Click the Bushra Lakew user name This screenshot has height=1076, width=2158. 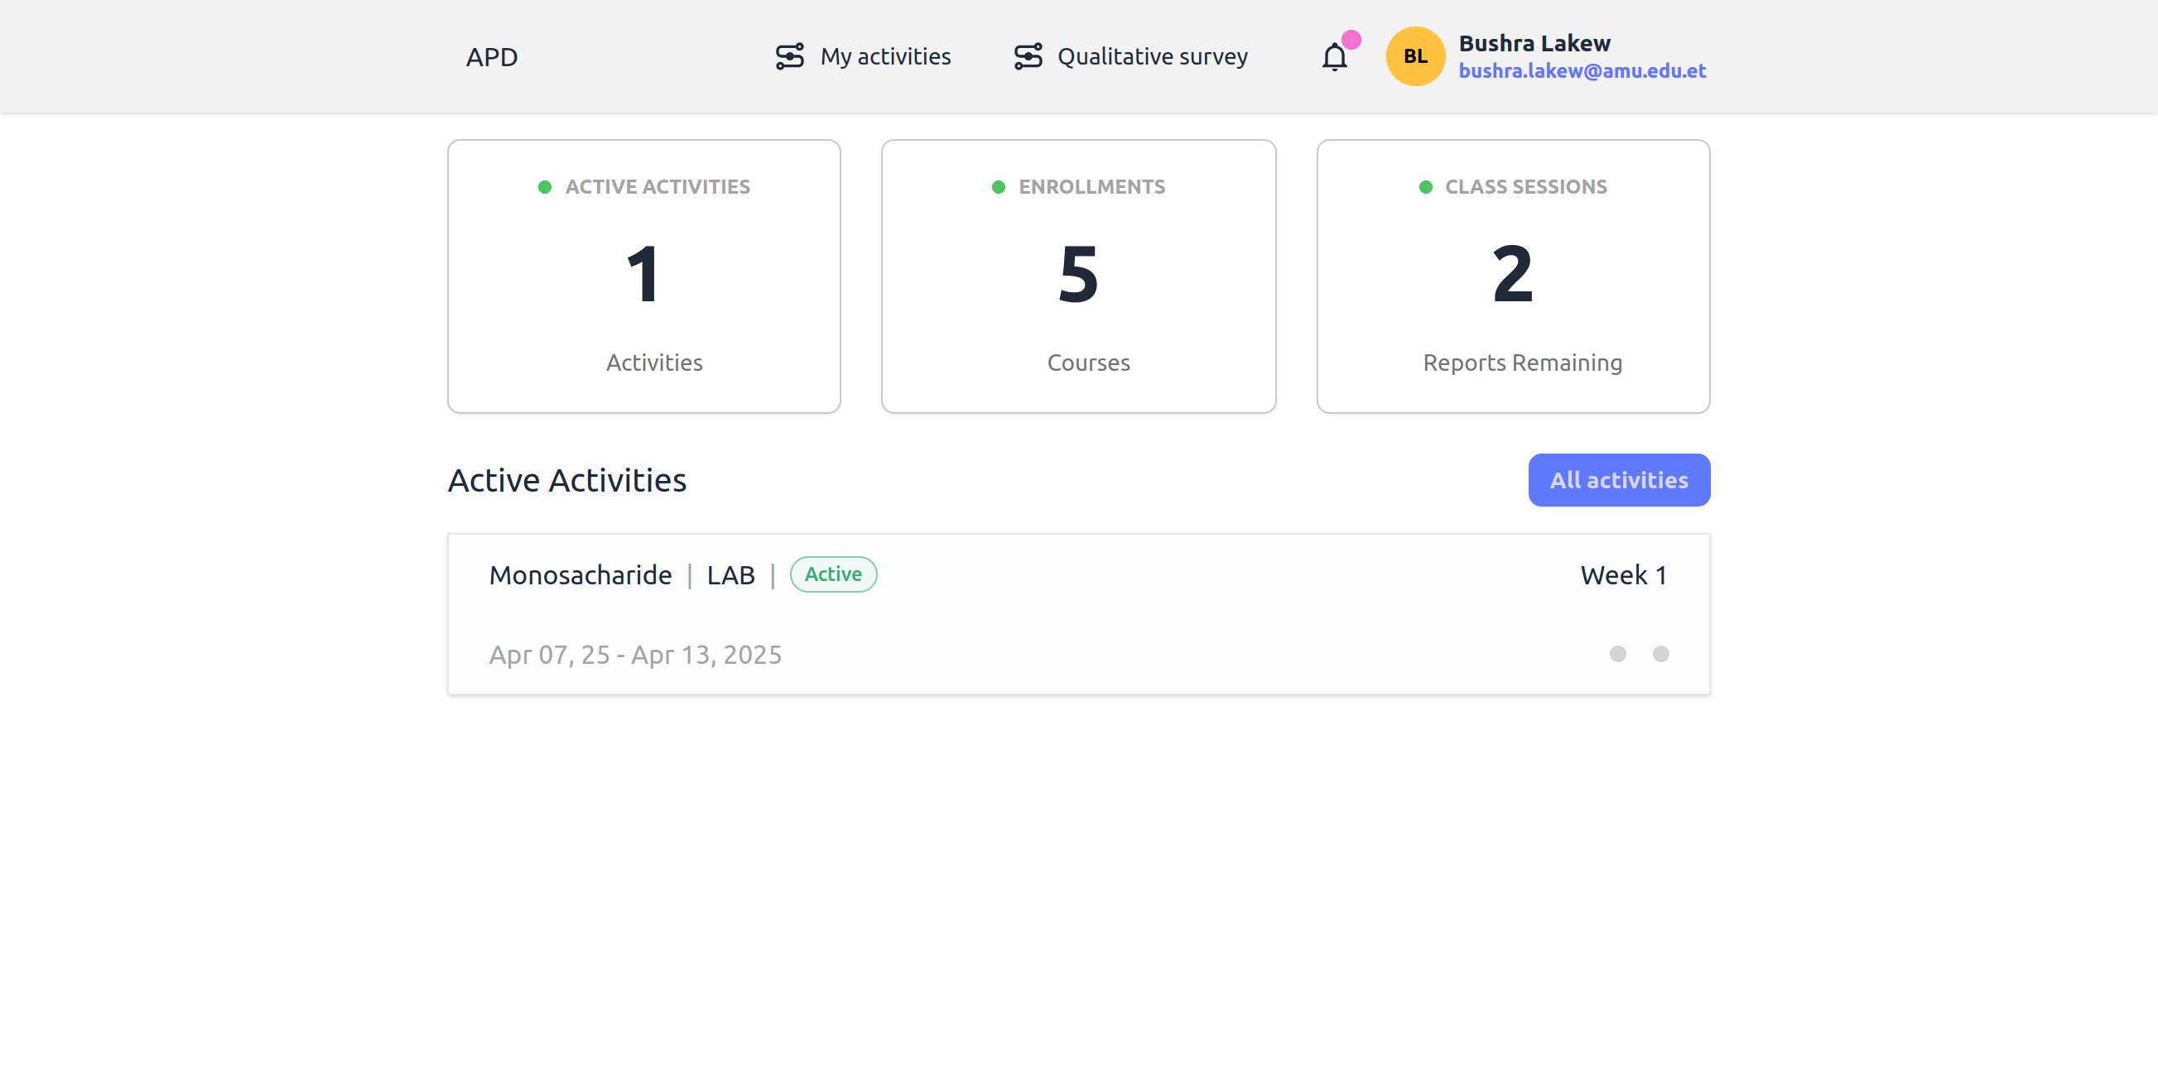(1534, 43)
